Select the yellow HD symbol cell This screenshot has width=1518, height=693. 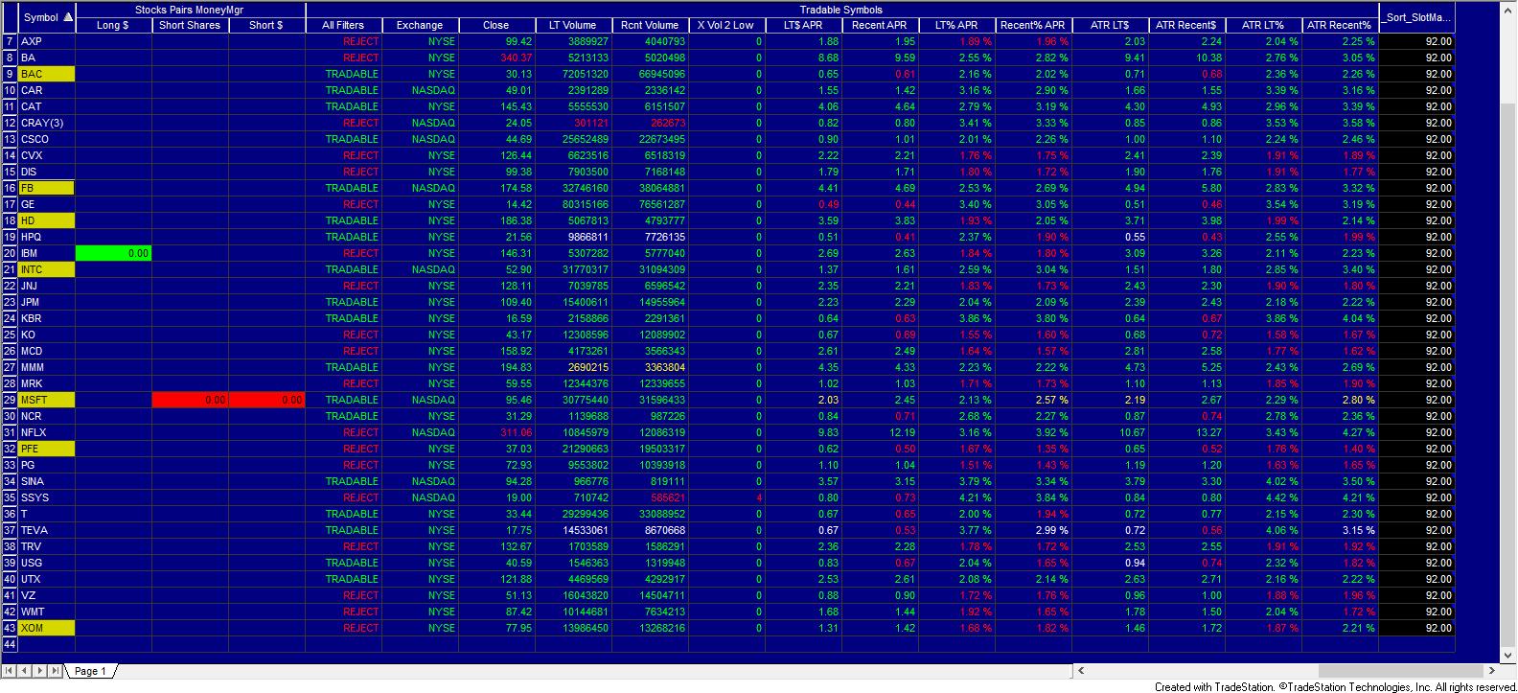[46, 220]
